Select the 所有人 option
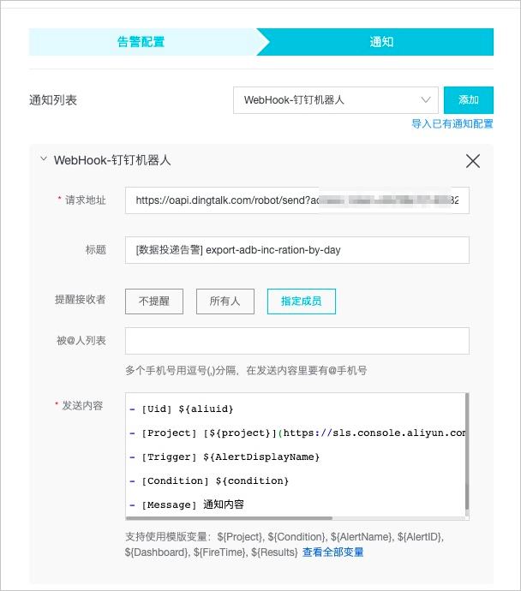This screenshot has width=521, height=591. (225, 301)
